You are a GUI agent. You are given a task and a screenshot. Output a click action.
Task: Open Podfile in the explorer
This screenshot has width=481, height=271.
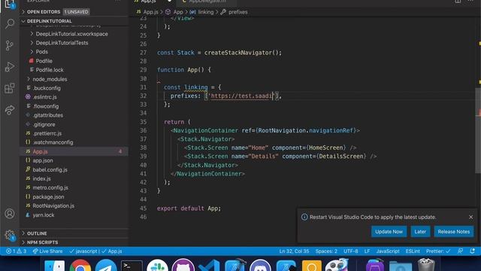44,61
